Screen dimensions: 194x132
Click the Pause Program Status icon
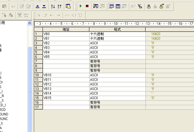[x=102, y=6]
